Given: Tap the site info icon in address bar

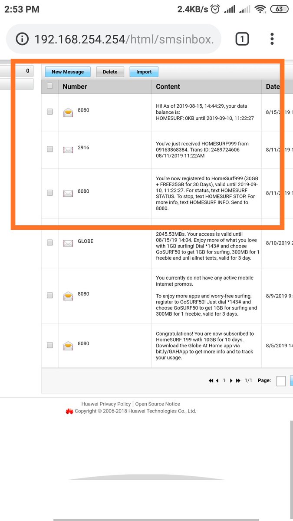Looking at the screenshot, I should tap(22, 40).
